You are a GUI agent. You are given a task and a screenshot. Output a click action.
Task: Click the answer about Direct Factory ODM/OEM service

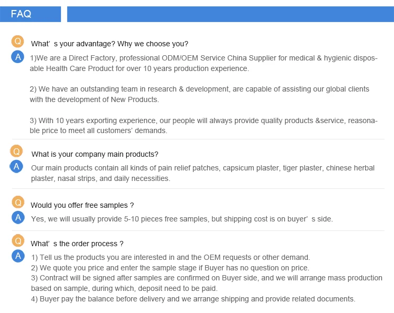203,63
